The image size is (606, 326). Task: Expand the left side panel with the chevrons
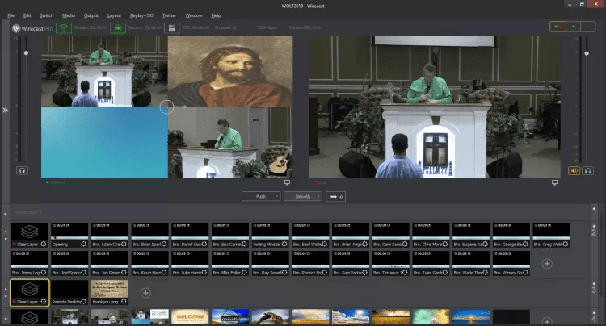6,109
